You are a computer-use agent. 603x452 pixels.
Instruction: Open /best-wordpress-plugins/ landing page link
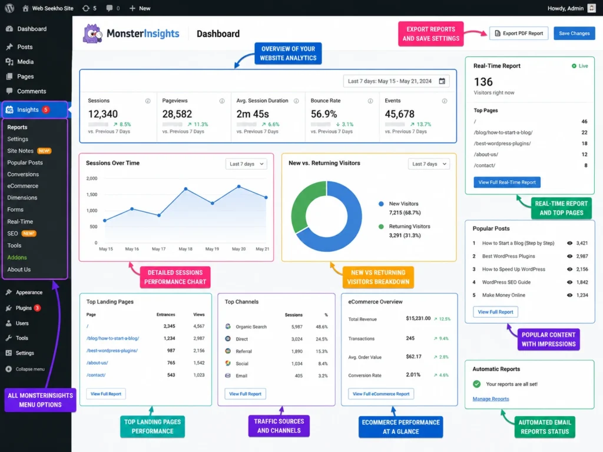pos(112,351)
